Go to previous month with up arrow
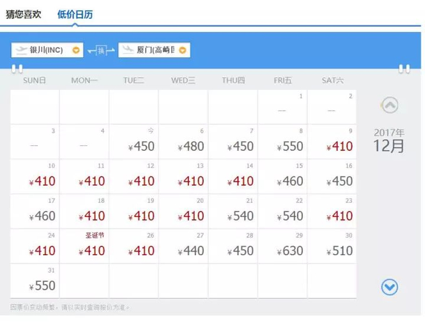 389,106
